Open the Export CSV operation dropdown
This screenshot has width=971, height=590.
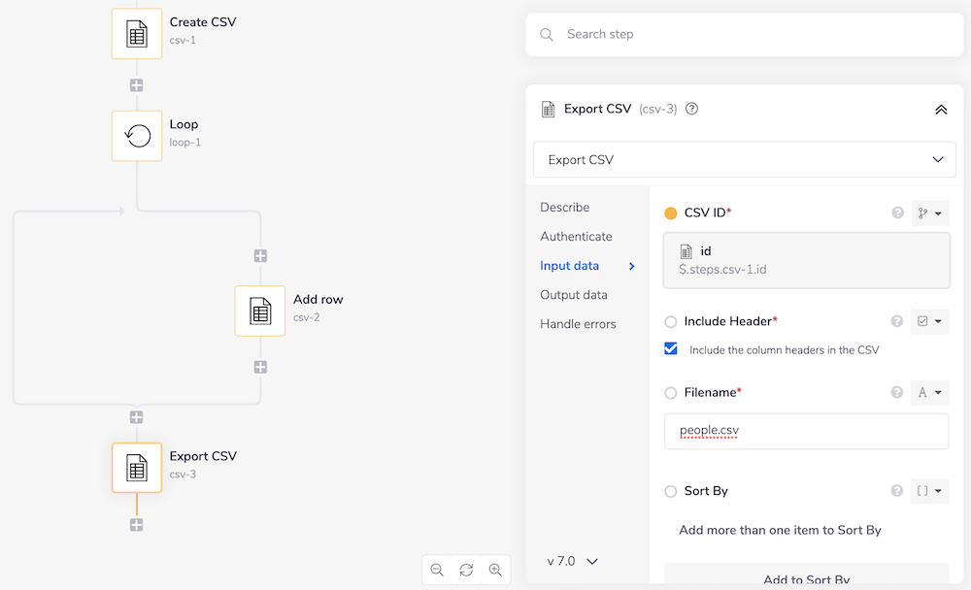745,160
